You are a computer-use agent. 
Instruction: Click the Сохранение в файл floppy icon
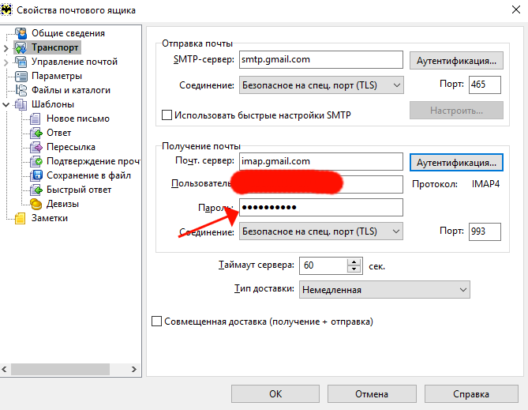[36, 175]
